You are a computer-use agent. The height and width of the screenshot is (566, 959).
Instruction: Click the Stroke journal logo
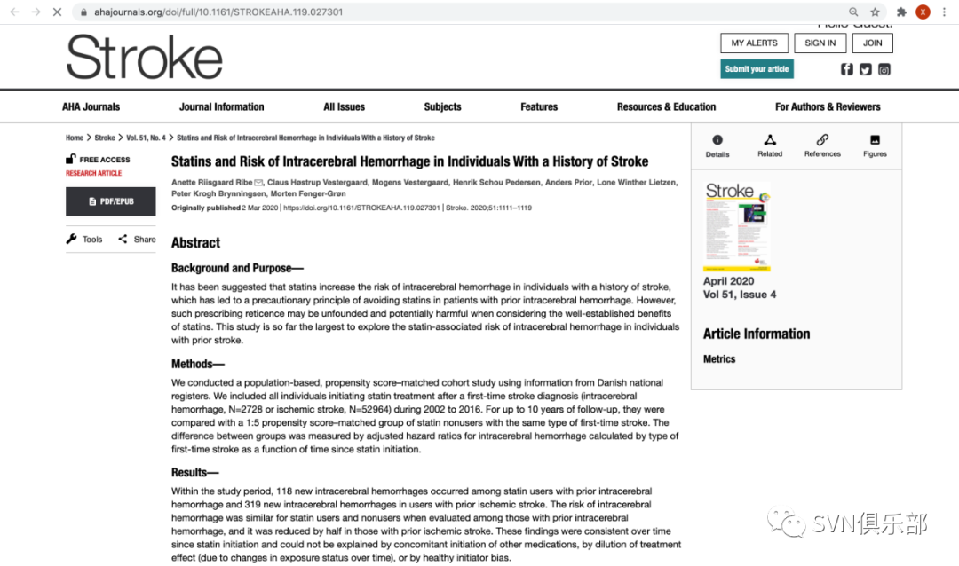click(145, 57)
